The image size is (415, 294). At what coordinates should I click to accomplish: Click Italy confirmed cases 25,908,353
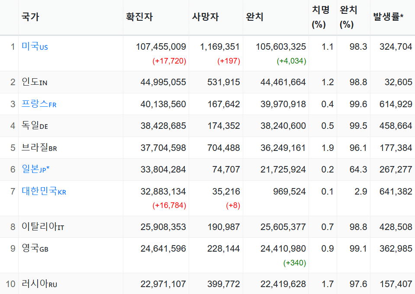[x=163, y=227]
